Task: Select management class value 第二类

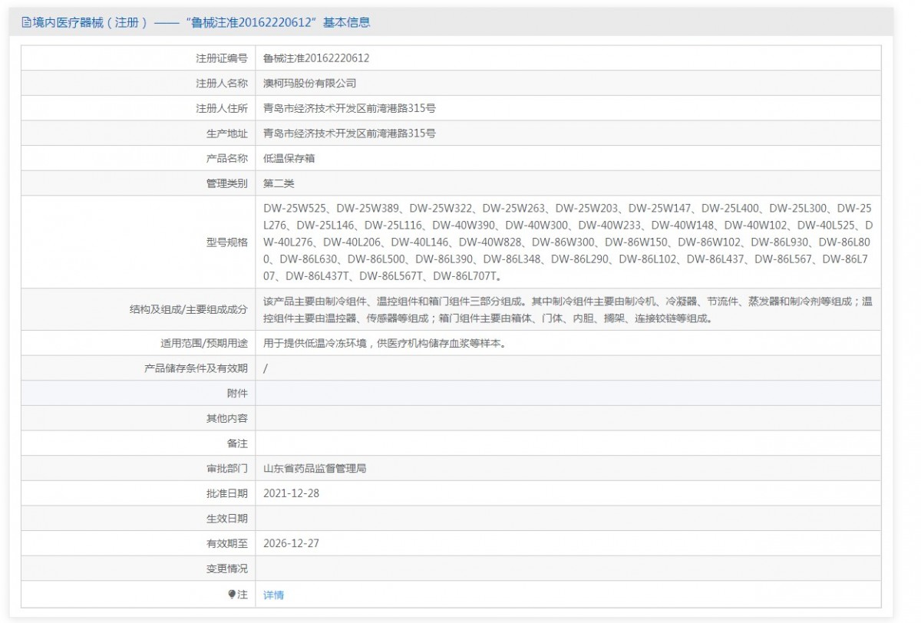Action: tap(279, 183)
